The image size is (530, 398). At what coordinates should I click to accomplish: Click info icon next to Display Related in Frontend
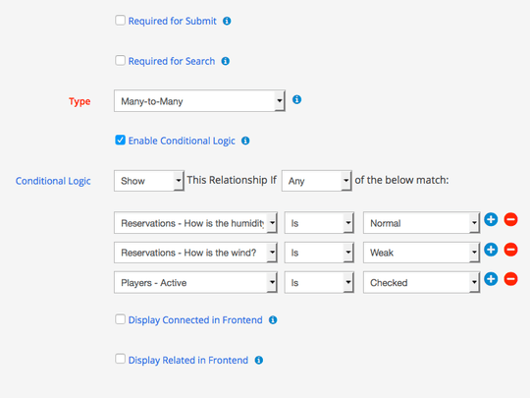coord(259,360)
